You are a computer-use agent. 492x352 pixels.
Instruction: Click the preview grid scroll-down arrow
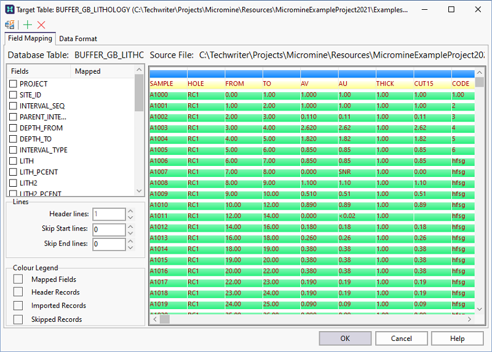tap(480, 309)
